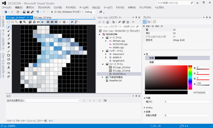Expand the resource.h node

(x=106, y=54)
